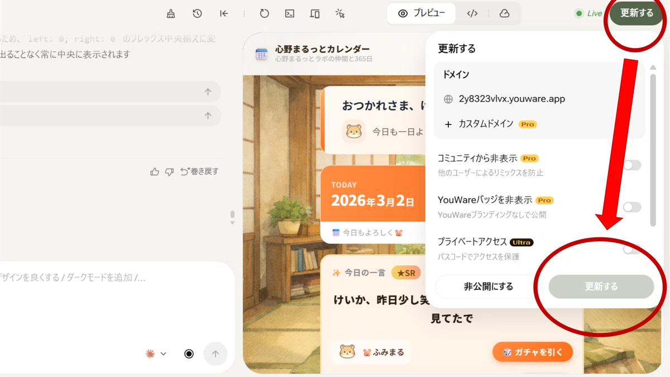Click the Pro badge next to カスタムドメイン
This screenshot has height=377, width=670.
pyautogui.click(x=528, y=124)
